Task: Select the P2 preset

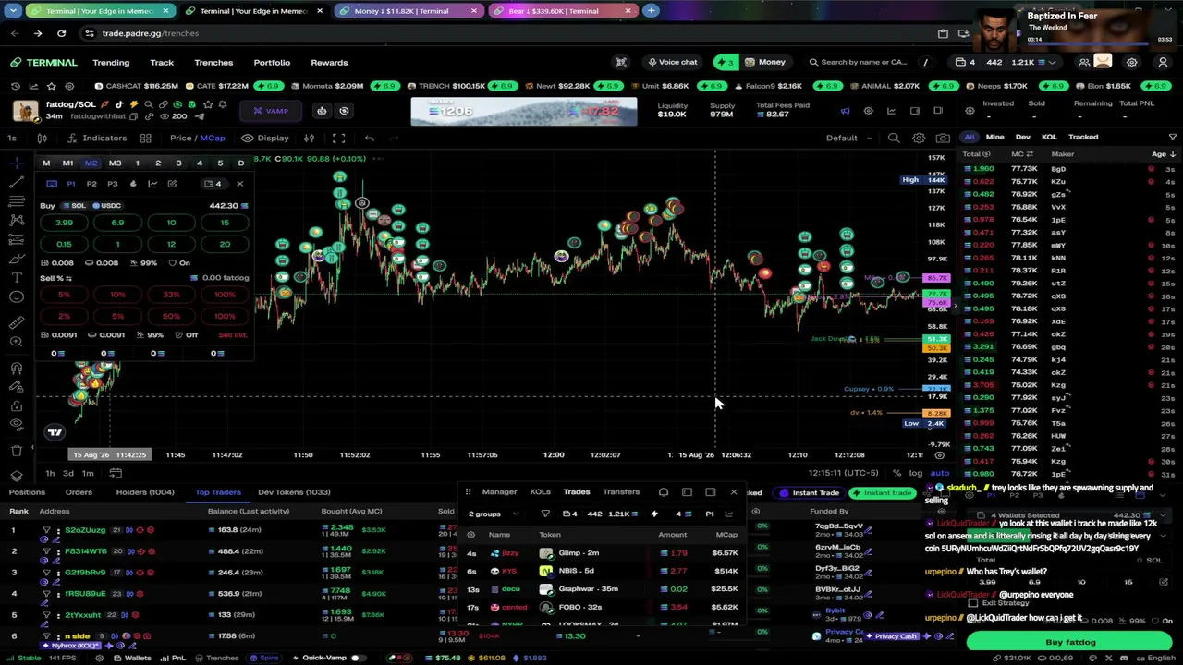Action: [91, 184]
